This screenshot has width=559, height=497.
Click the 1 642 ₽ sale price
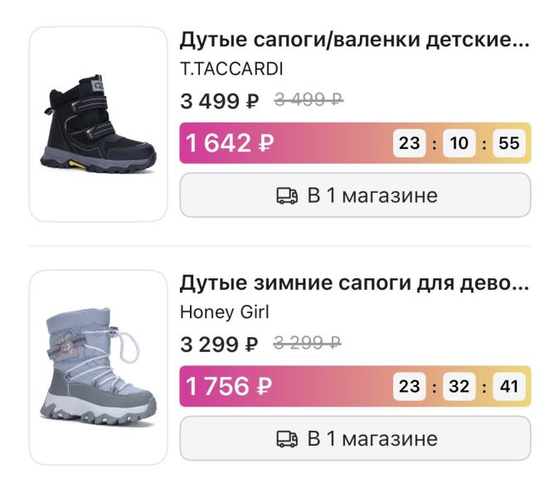point(230,143)
